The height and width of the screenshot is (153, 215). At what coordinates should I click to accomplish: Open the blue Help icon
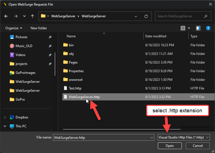pyautogui.click(x=208, y=28)
